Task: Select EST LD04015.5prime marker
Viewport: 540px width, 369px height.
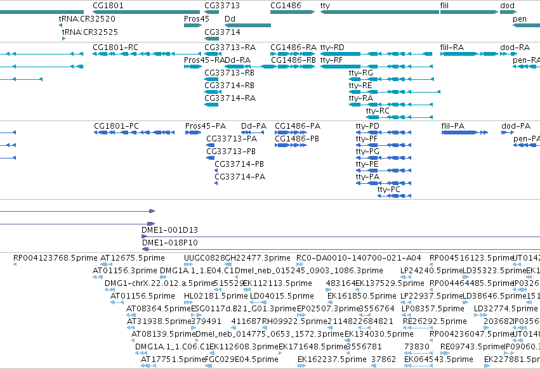Action: [x=258, y=302]
